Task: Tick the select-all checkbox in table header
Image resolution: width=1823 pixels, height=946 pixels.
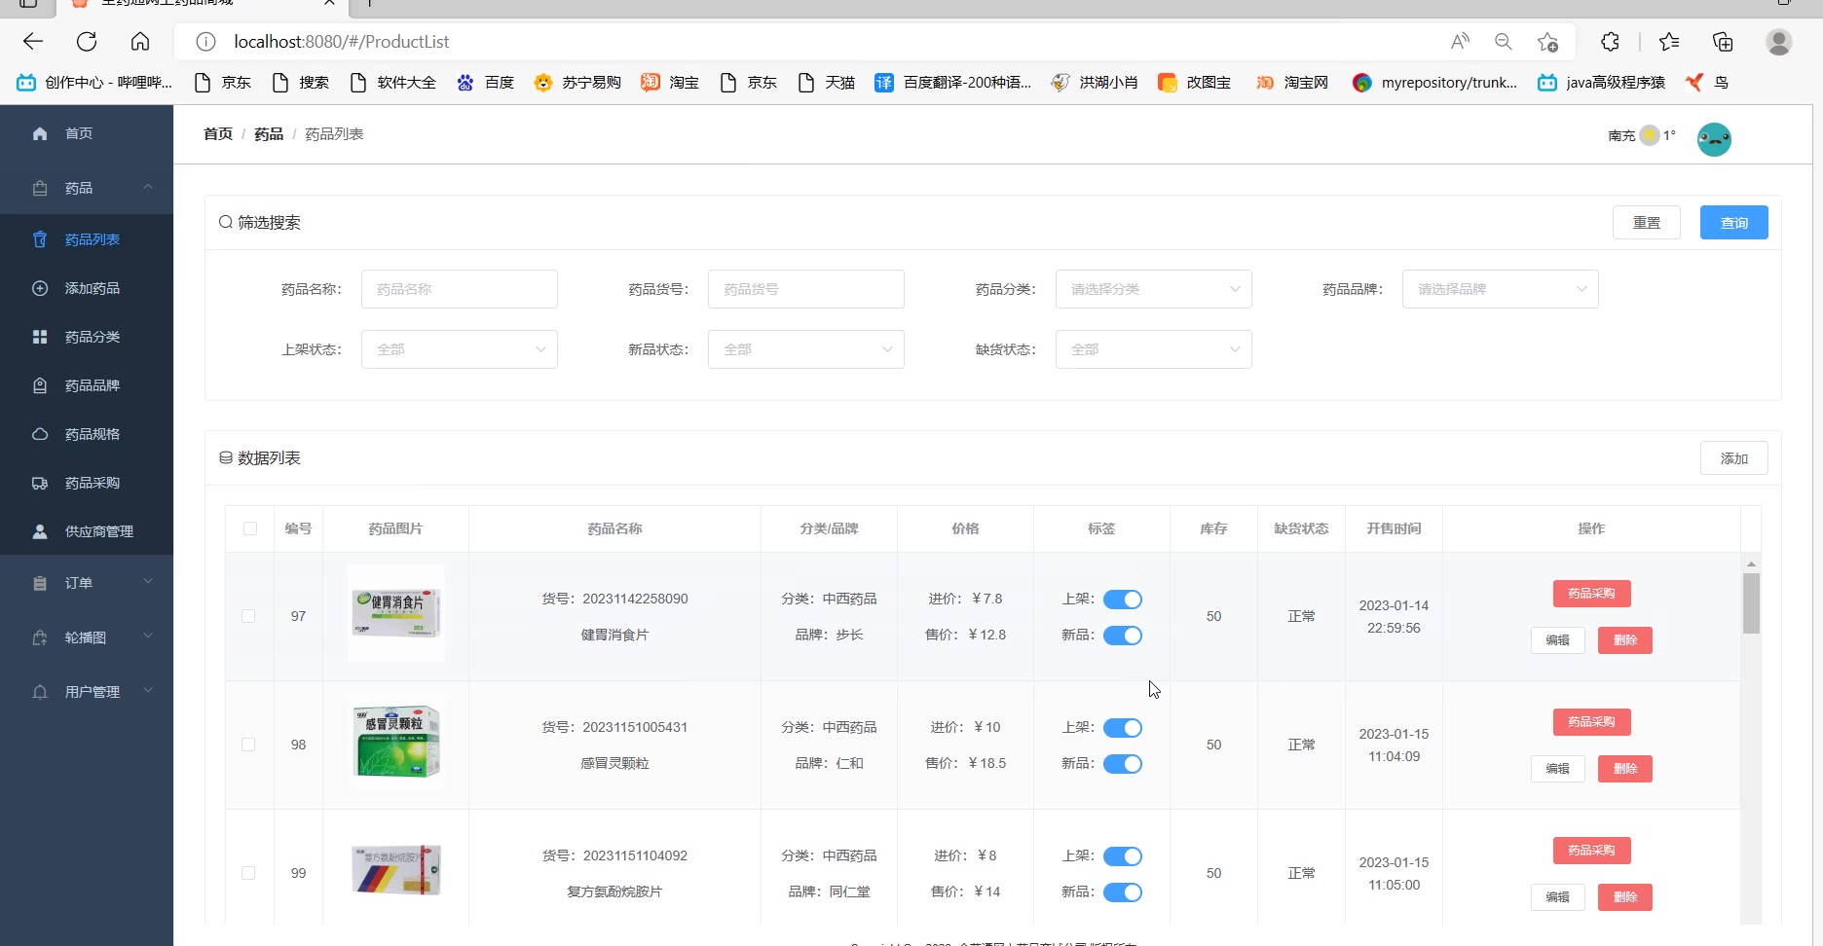Action: click(250, 528)
